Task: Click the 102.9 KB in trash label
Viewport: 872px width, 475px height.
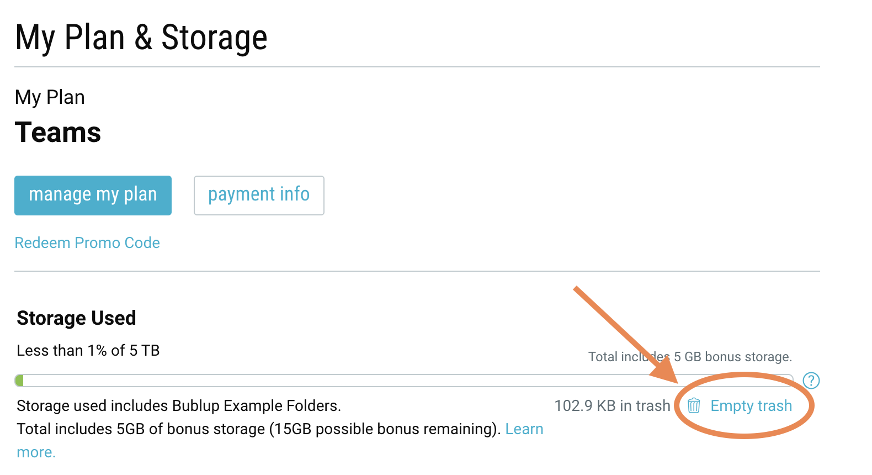Action: coord(612,406)
